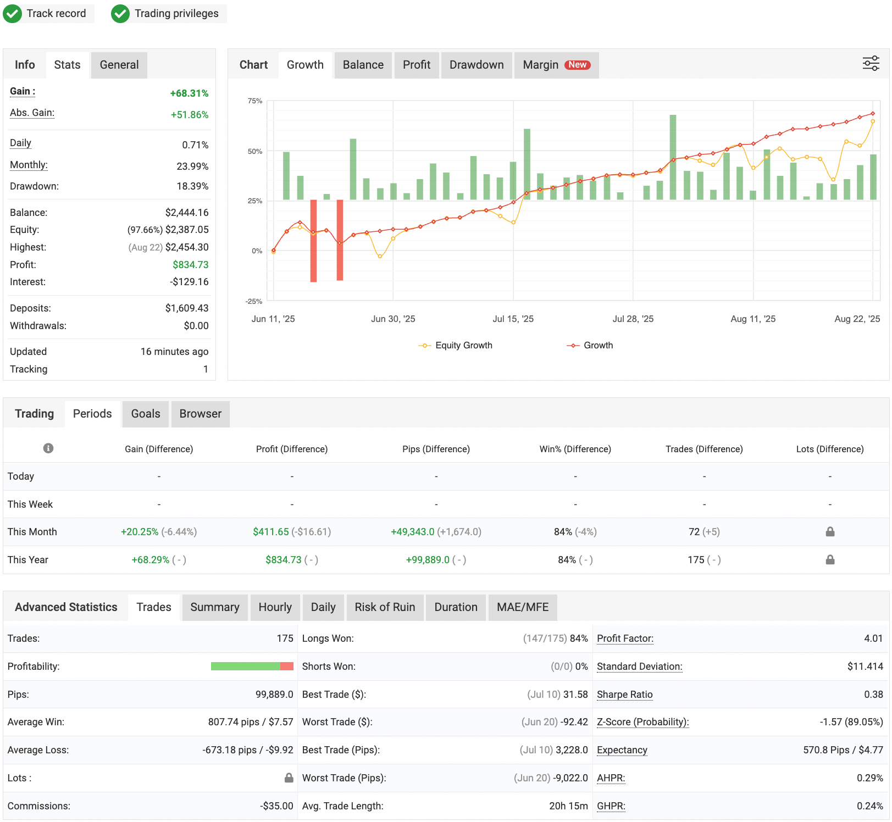Open the Hourly statistics tab
Viewport: 892px width, 822px height.
click(275, 607)
